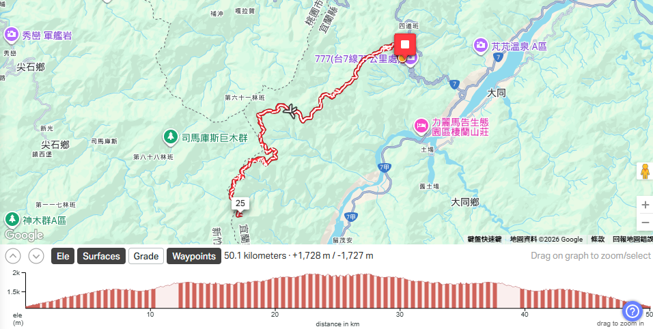Image resolution: width=653 pixels, height=329 pixels.
Task: Click the 25 km route marker
Action: (x=240, y=203)
